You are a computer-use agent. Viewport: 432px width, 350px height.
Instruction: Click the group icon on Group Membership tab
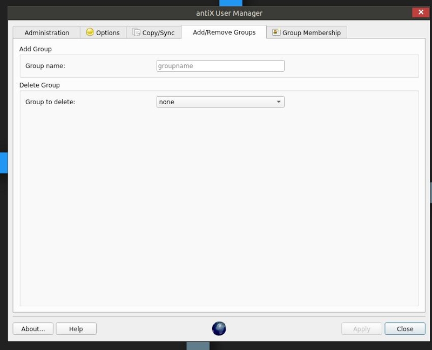pos(276,32)
